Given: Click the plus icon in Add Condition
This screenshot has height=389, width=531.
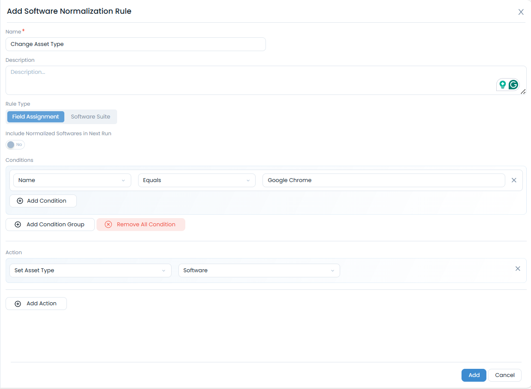Looking at the screenshot, I should coord(20,201).
